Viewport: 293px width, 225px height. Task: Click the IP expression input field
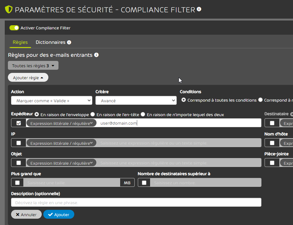tap(179, 143)
